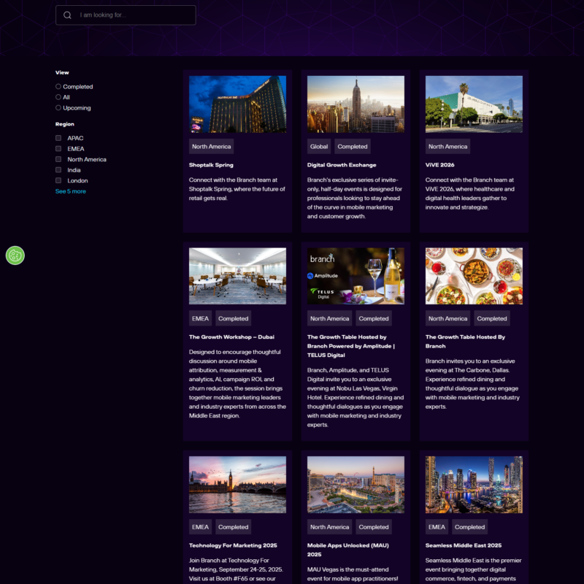Image resolution: width=584 pixels, height=584 pixels.
Task: Open the green cookie preferences icon
Action: point(15,255)
